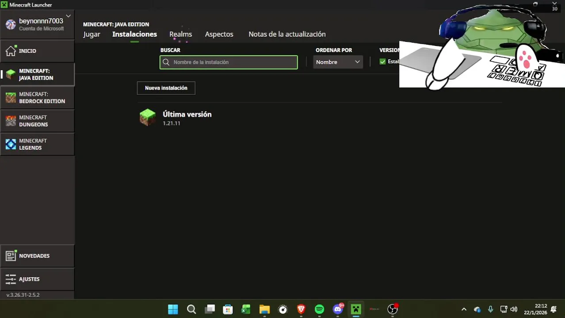
Task: Click the microphone tray icon
Action: (490, 309)
